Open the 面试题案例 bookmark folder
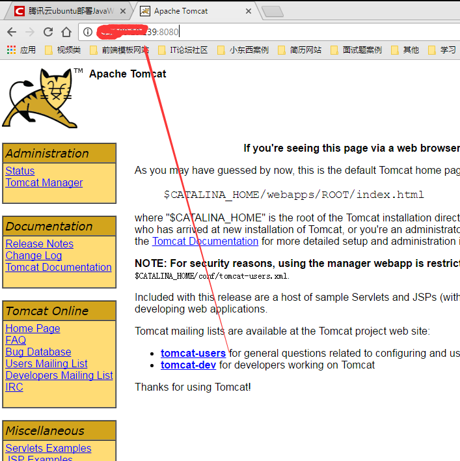460x461 pixels. [356, 50]
